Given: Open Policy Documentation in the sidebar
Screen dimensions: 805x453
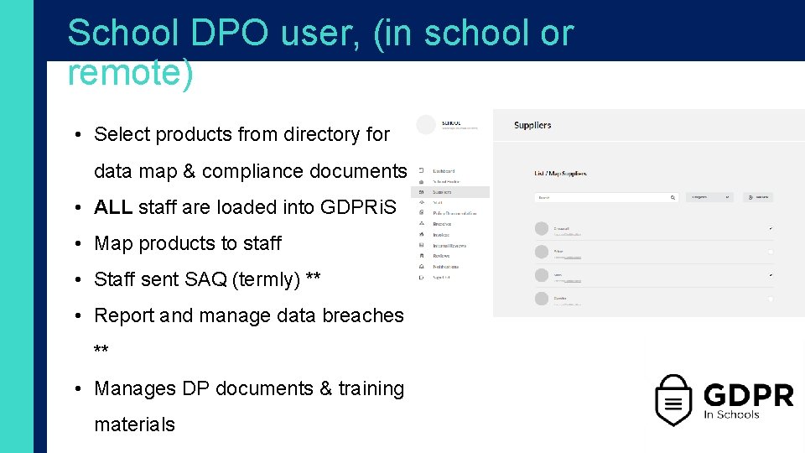Looking at the screenshot, I should click(454, 213).
